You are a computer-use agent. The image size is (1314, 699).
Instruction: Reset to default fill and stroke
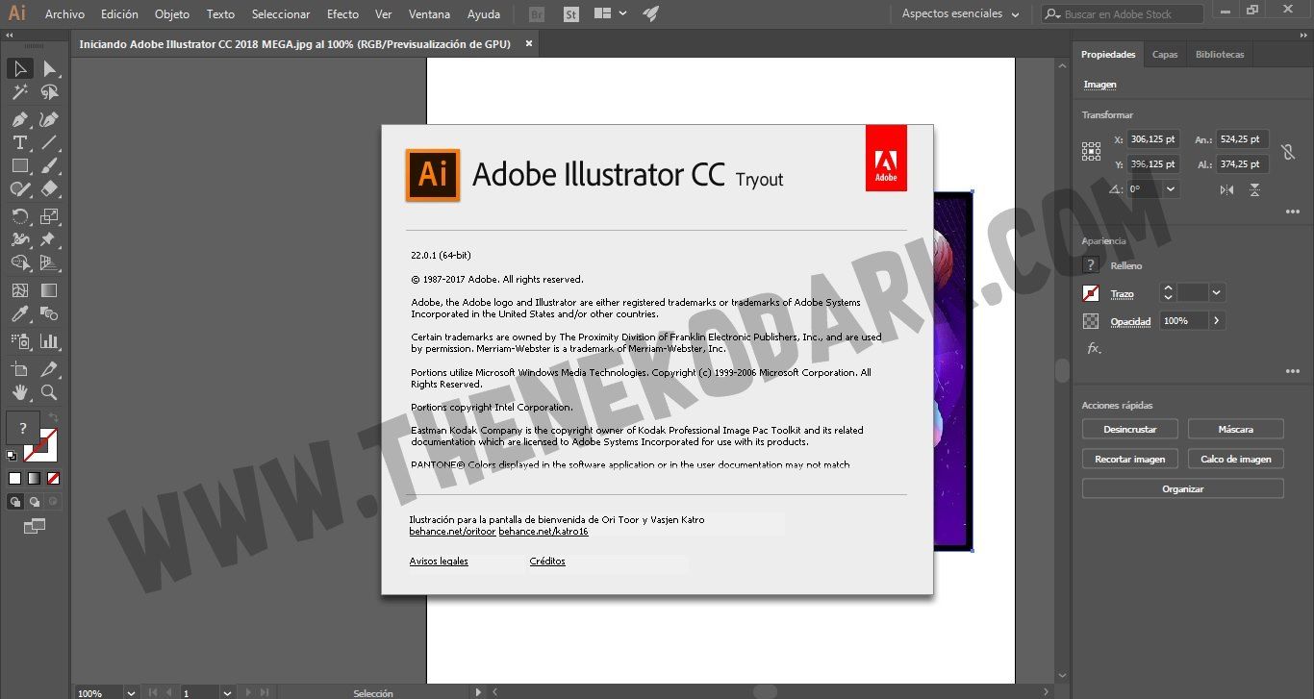coord(12,456)
